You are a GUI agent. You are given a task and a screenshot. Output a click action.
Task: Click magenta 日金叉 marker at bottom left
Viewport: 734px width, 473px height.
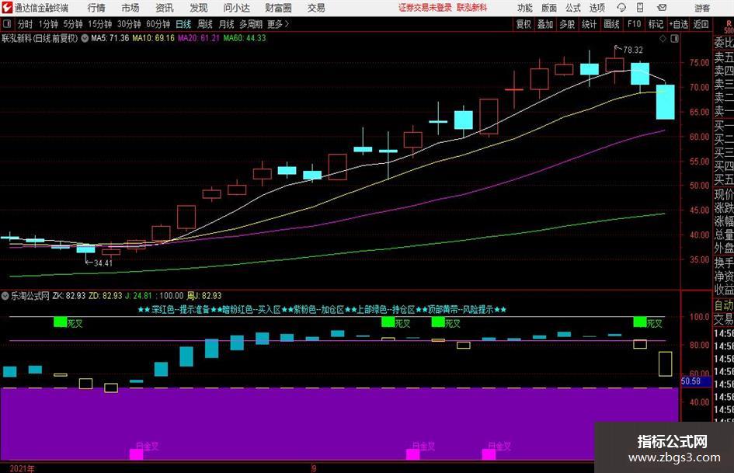pyautogui.click(x=136, y=454)
